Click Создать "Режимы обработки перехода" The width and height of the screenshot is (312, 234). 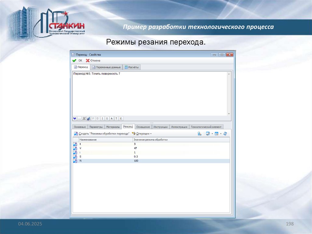click(102, 134)
